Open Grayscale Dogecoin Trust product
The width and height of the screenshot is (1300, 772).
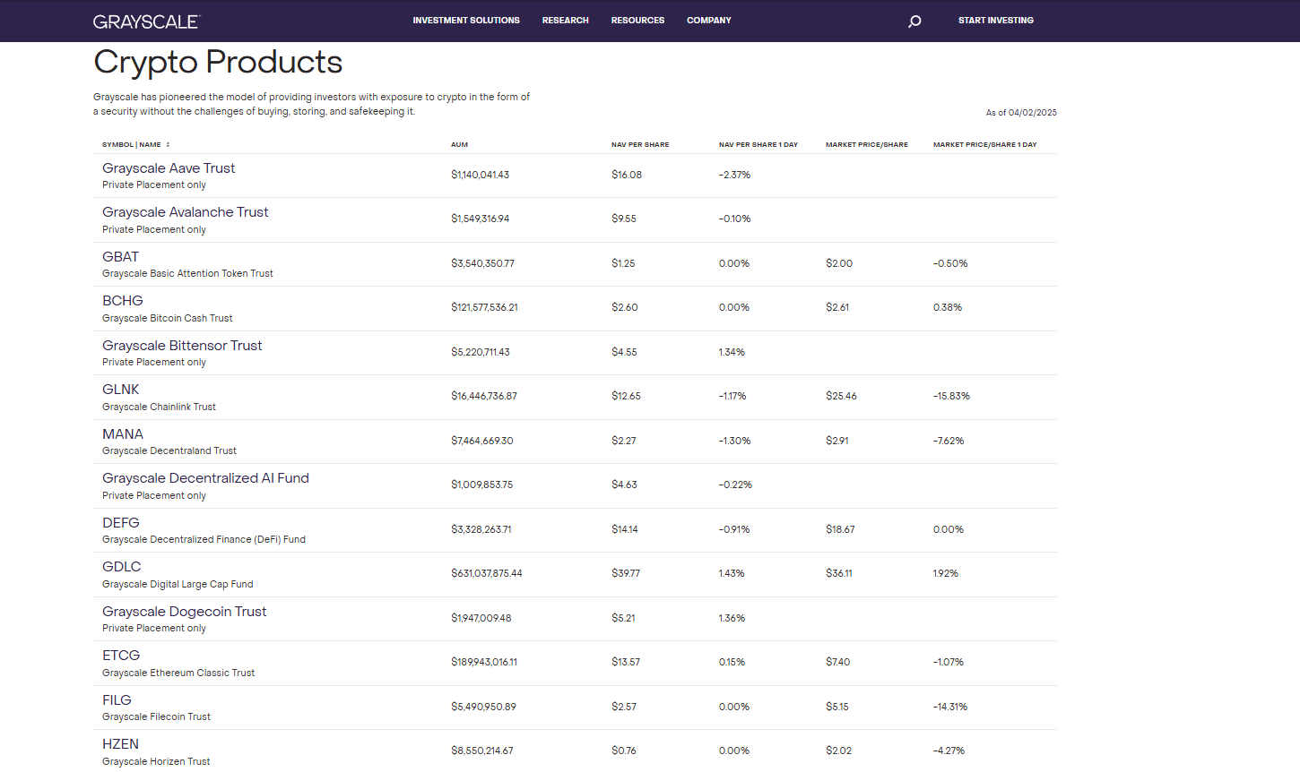pos(185,612)
